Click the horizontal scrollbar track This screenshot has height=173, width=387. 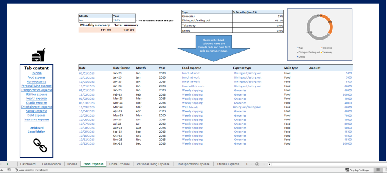(329, 164)
